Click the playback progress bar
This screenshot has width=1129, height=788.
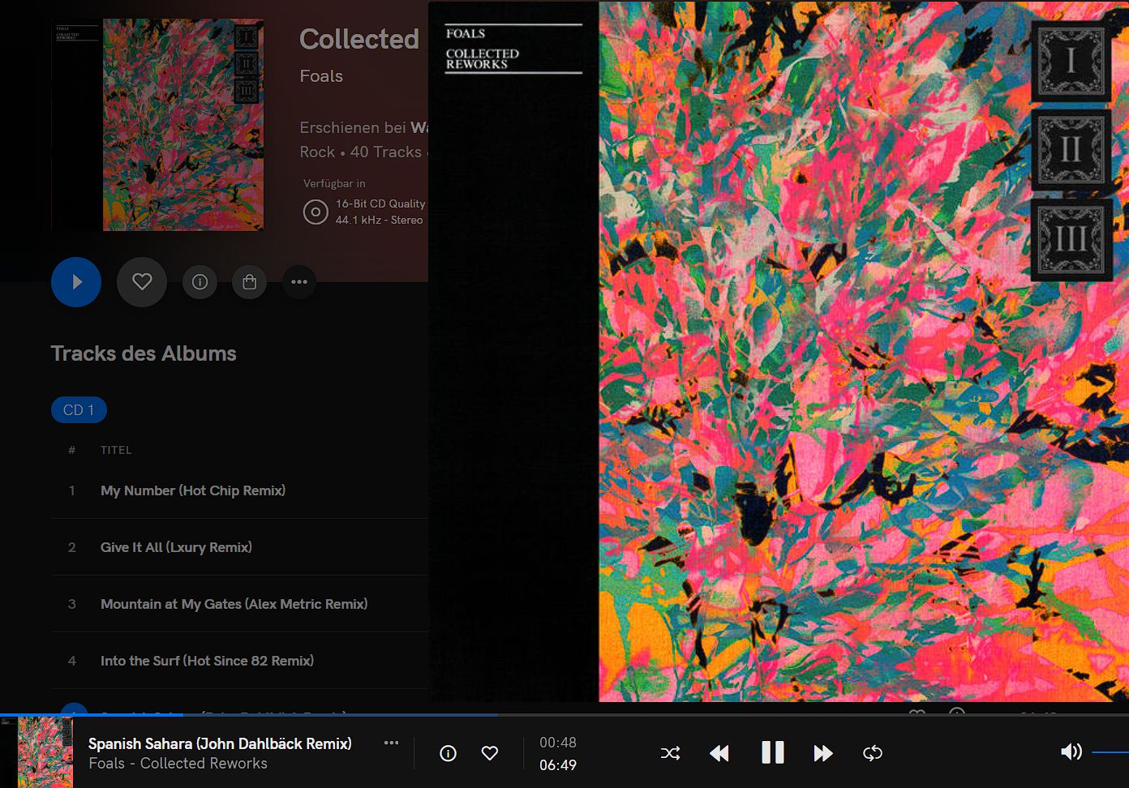point(564,715)
